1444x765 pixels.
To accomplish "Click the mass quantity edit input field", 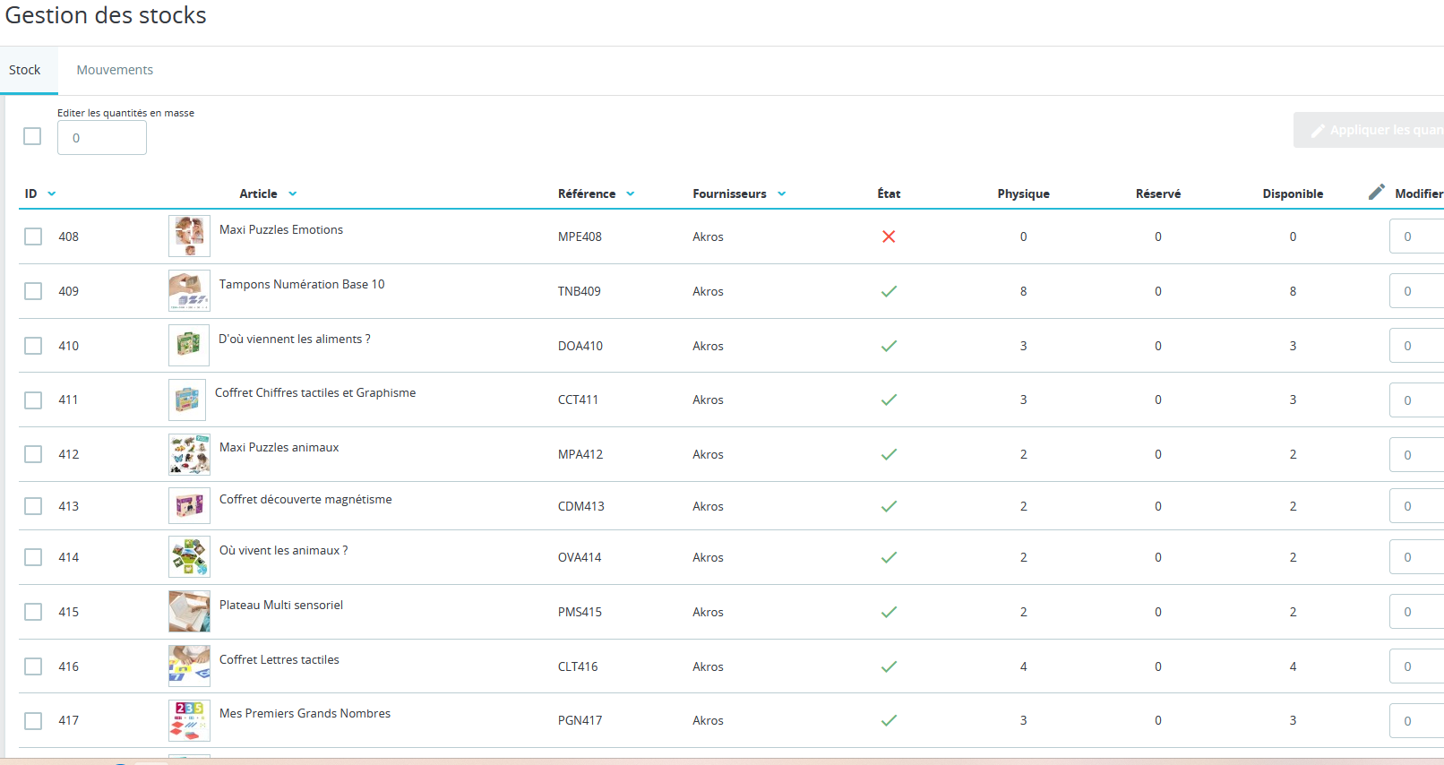I will pyautogui.click(x=102, y=138).
